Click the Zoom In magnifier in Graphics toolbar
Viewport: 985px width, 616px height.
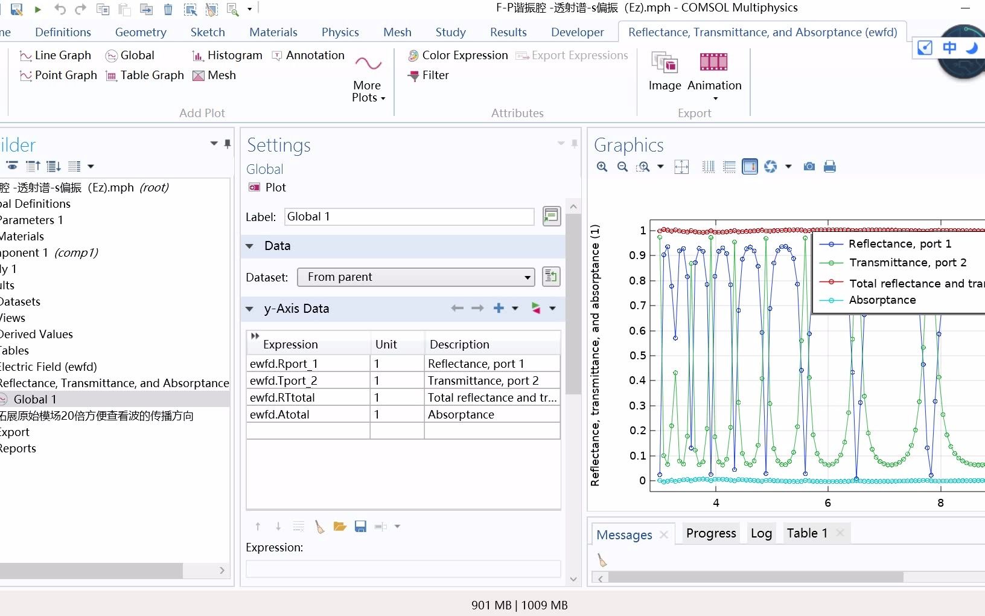(x=602, y=167)
